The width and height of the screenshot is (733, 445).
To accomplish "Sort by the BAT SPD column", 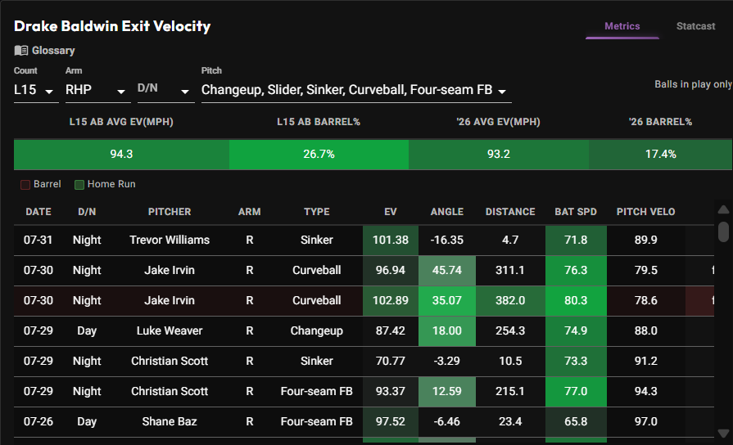I will [x=576, y=212].
